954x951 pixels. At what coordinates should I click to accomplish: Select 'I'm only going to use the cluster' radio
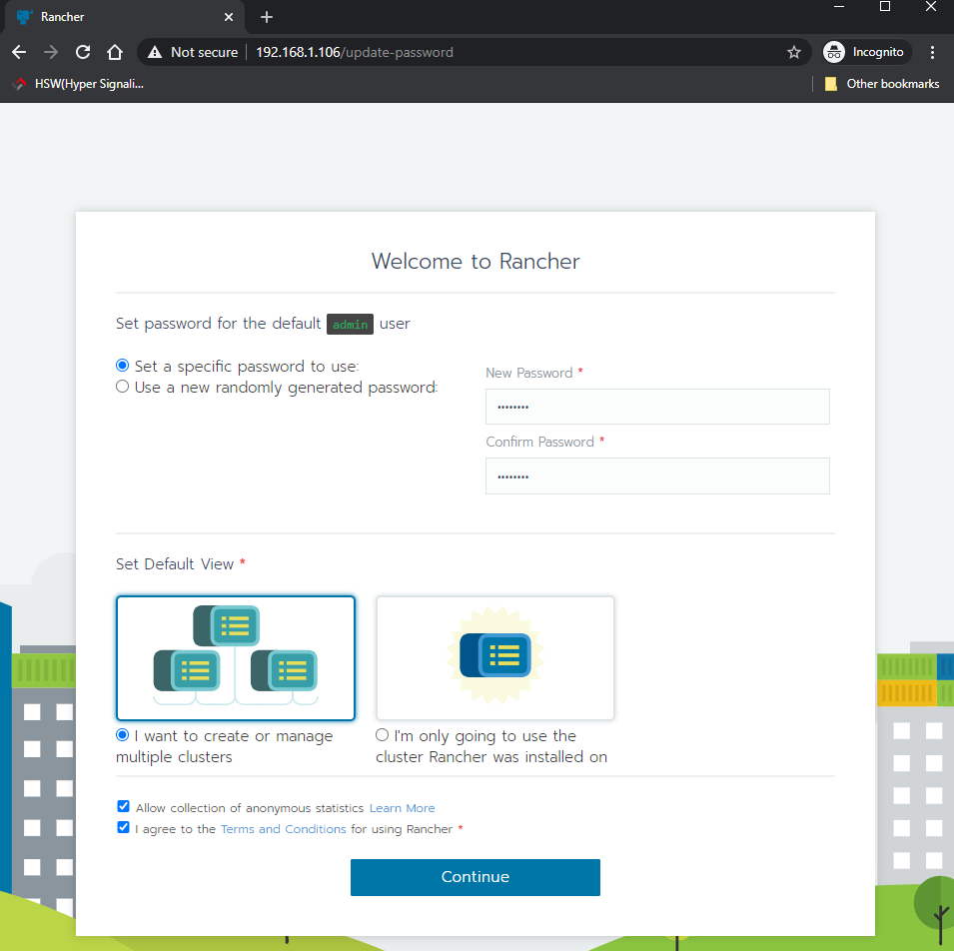382,735
